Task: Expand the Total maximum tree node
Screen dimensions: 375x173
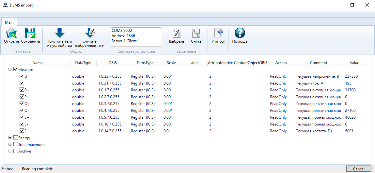Action: (x=10, y=144)
